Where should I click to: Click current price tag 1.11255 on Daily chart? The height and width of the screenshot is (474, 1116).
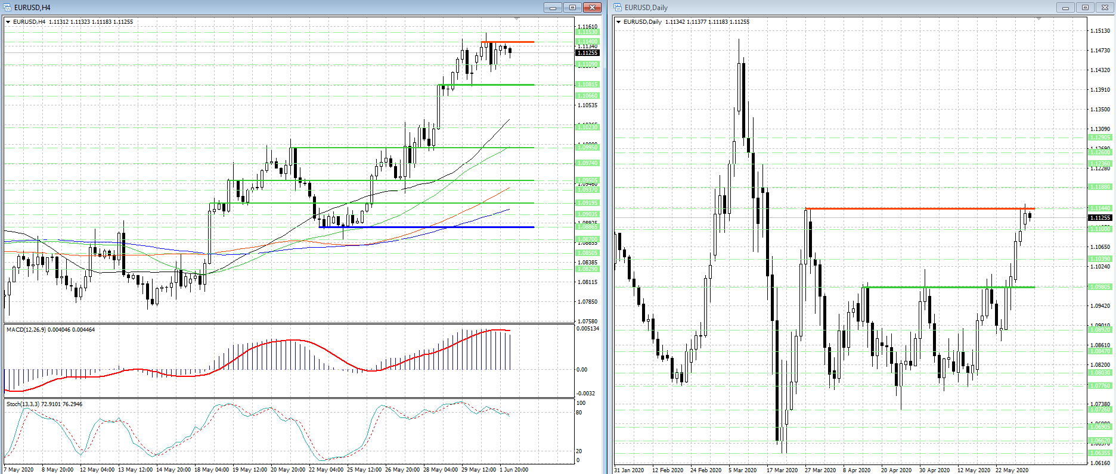[1100, 218]
